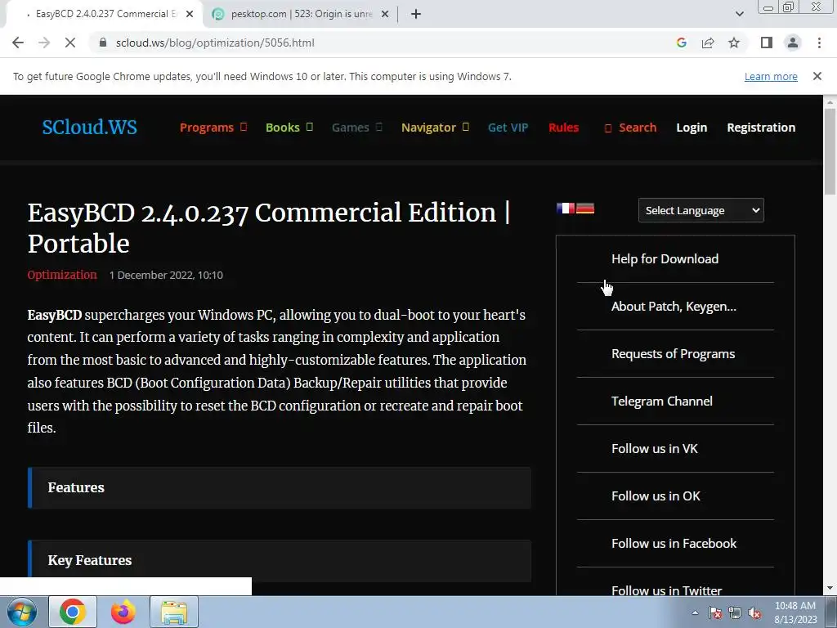Close the pesktop.com tab
837x628 pixels.
click(x=385, y=14)
